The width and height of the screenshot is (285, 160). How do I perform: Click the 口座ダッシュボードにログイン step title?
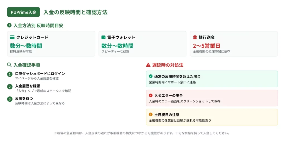coord(40,74)
